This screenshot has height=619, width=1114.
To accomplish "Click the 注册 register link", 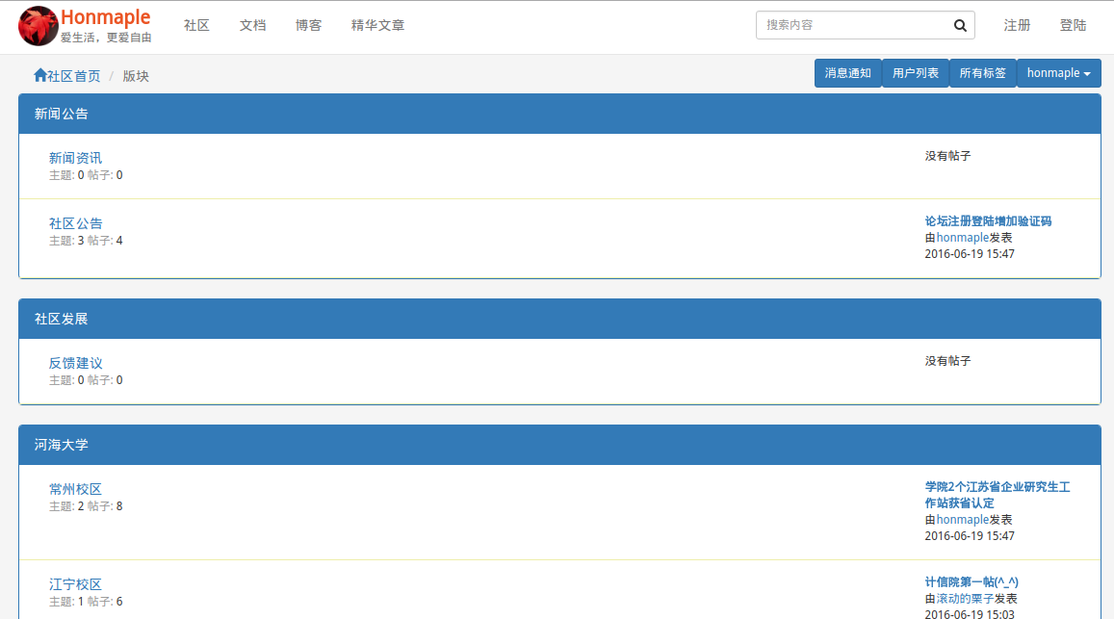I will click(x=1017, y=26).
